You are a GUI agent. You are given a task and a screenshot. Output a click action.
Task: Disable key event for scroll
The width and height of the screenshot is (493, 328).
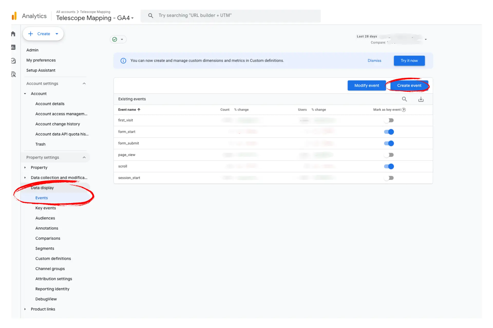pos(389,167)
